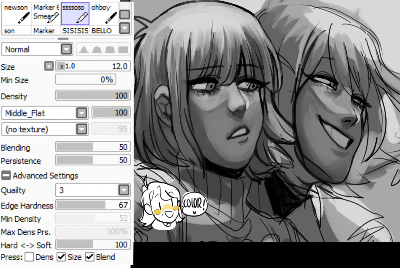The height and width of the screenshot is (268, 400).
Task: Toggle the Blend pressure checkbox
Action: click(x=90, y=257)
